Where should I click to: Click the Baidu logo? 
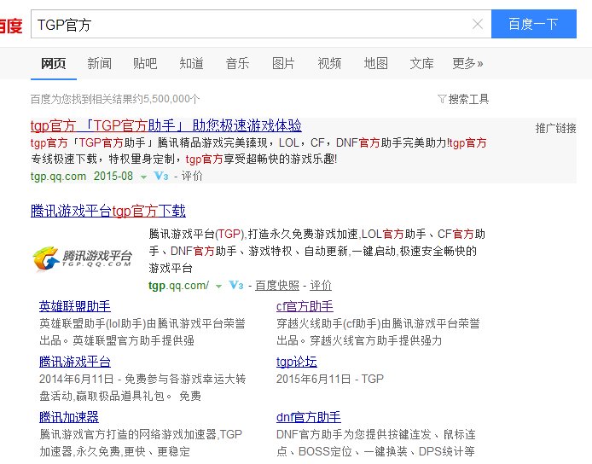[x=10, y=26]
